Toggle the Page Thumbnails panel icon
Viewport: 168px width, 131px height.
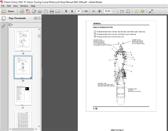pyautogui.click(x=4, y=18)
